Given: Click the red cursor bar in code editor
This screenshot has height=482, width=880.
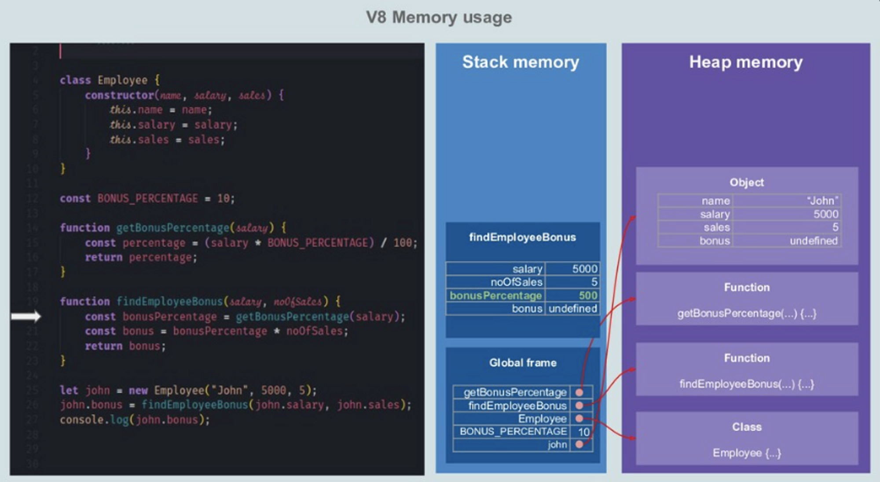Looking at the screenshot, I should [60, 51].
